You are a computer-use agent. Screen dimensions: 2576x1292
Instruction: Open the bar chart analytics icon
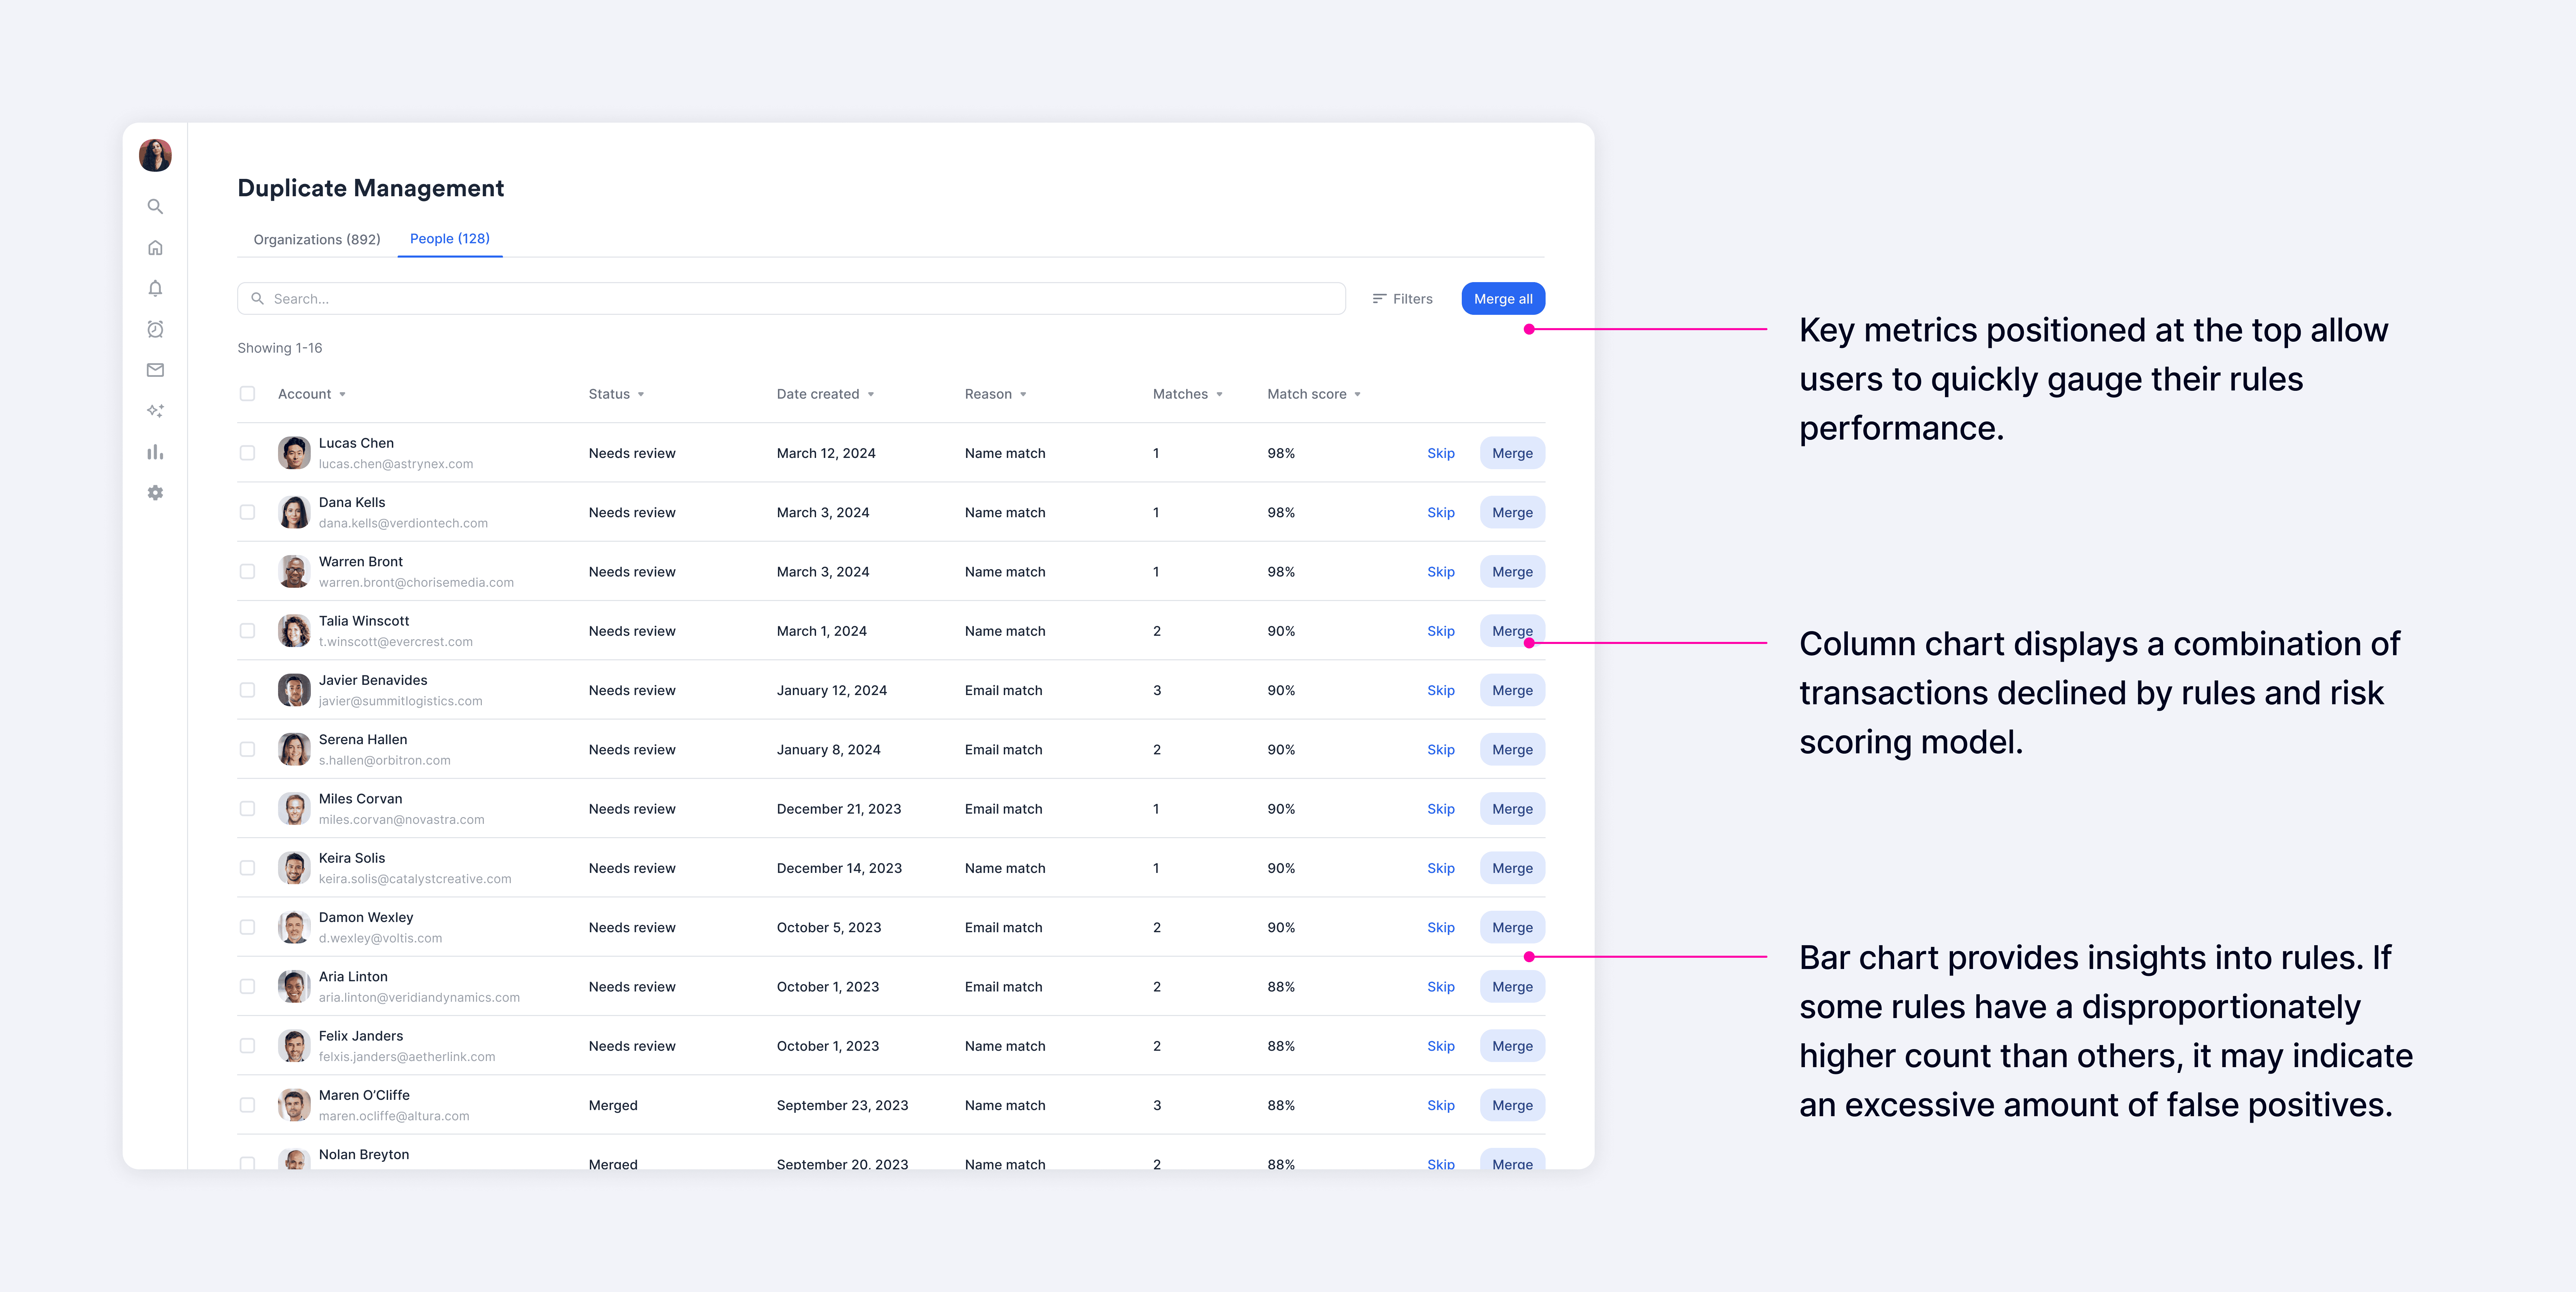pos(155,452)
